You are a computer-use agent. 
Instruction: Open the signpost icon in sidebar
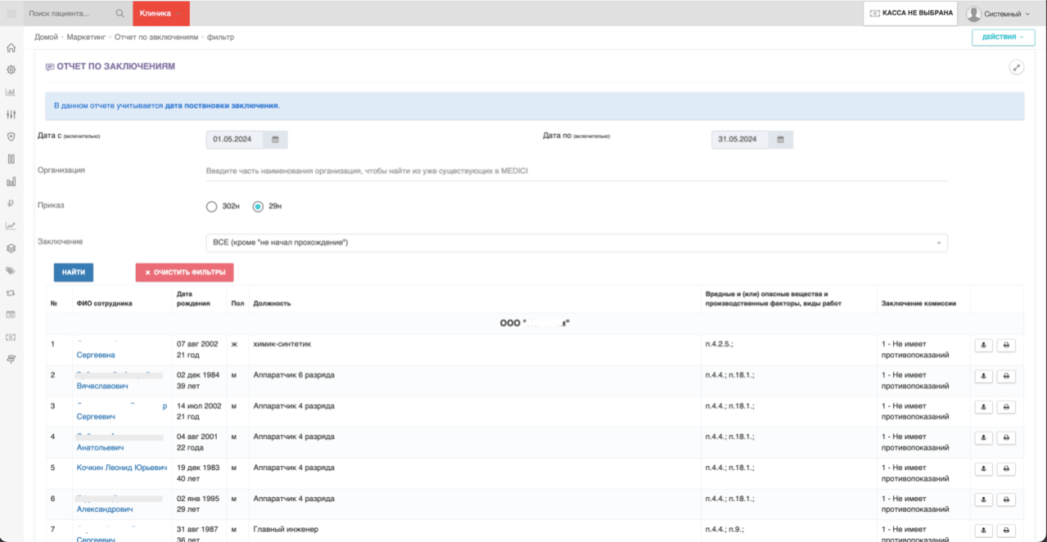pos(11,359)
